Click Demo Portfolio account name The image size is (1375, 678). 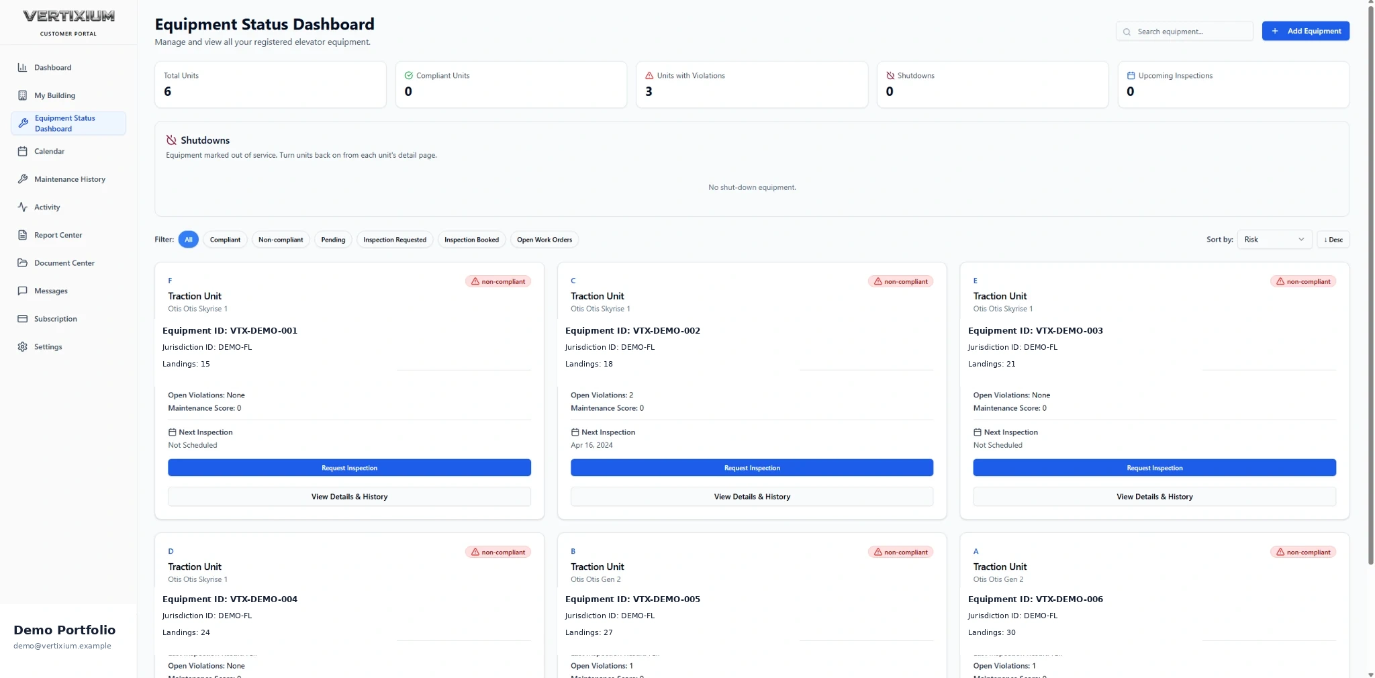tap(64, 630)
